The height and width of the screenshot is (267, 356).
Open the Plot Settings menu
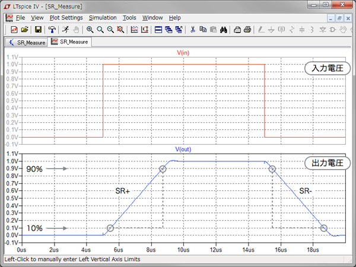point(66,18)
